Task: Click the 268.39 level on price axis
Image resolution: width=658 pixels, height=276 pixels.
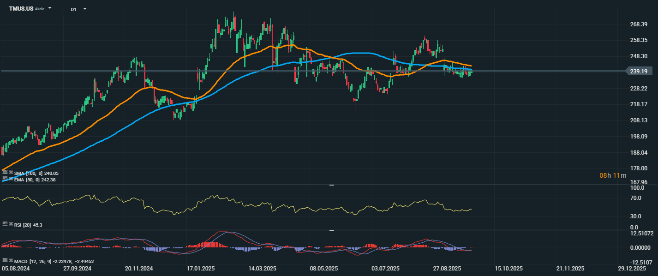Action: point(638,24)
